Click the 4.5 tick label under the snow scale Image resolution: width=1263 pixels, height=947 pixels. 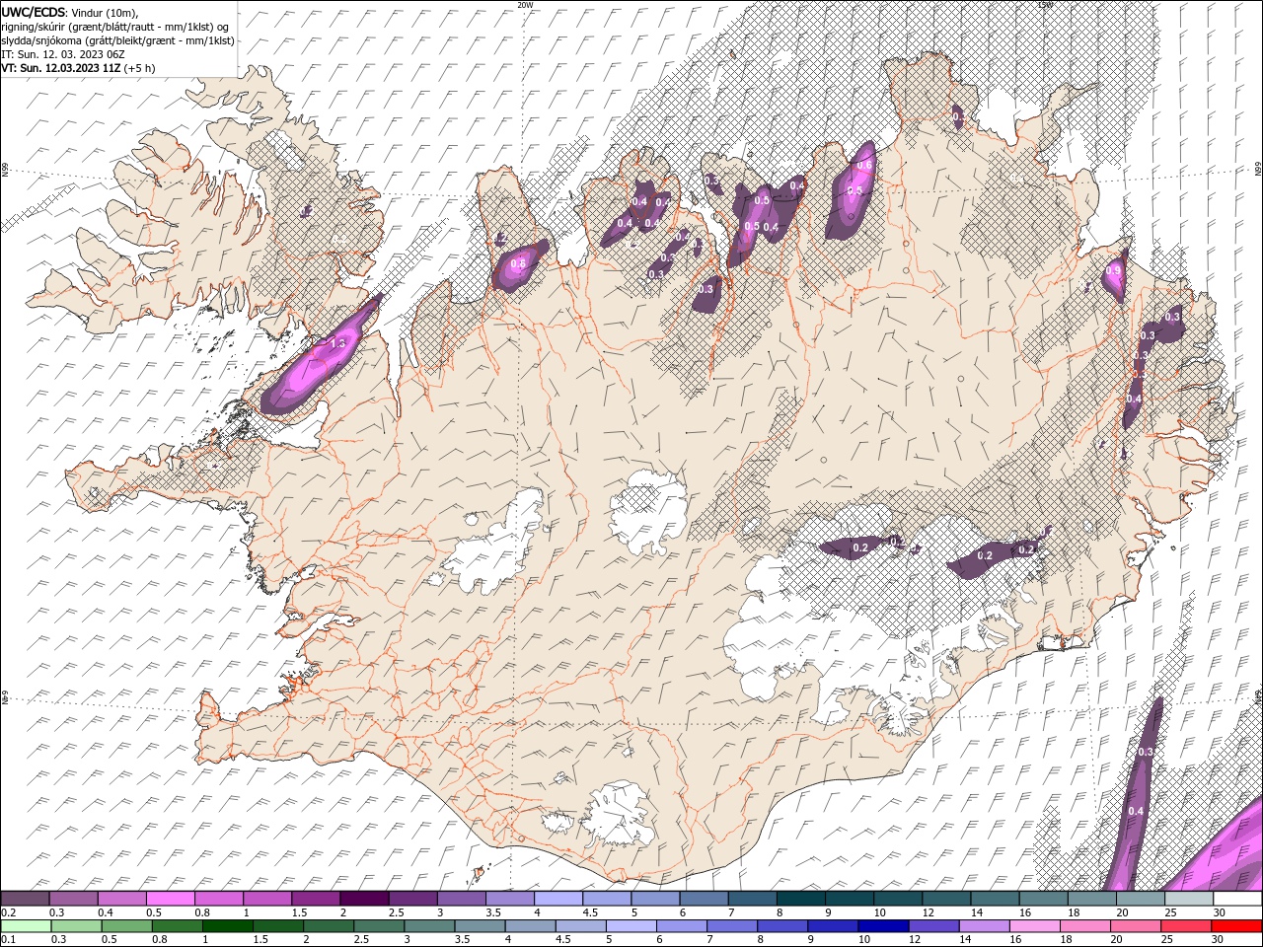click(x=590, y=912)
